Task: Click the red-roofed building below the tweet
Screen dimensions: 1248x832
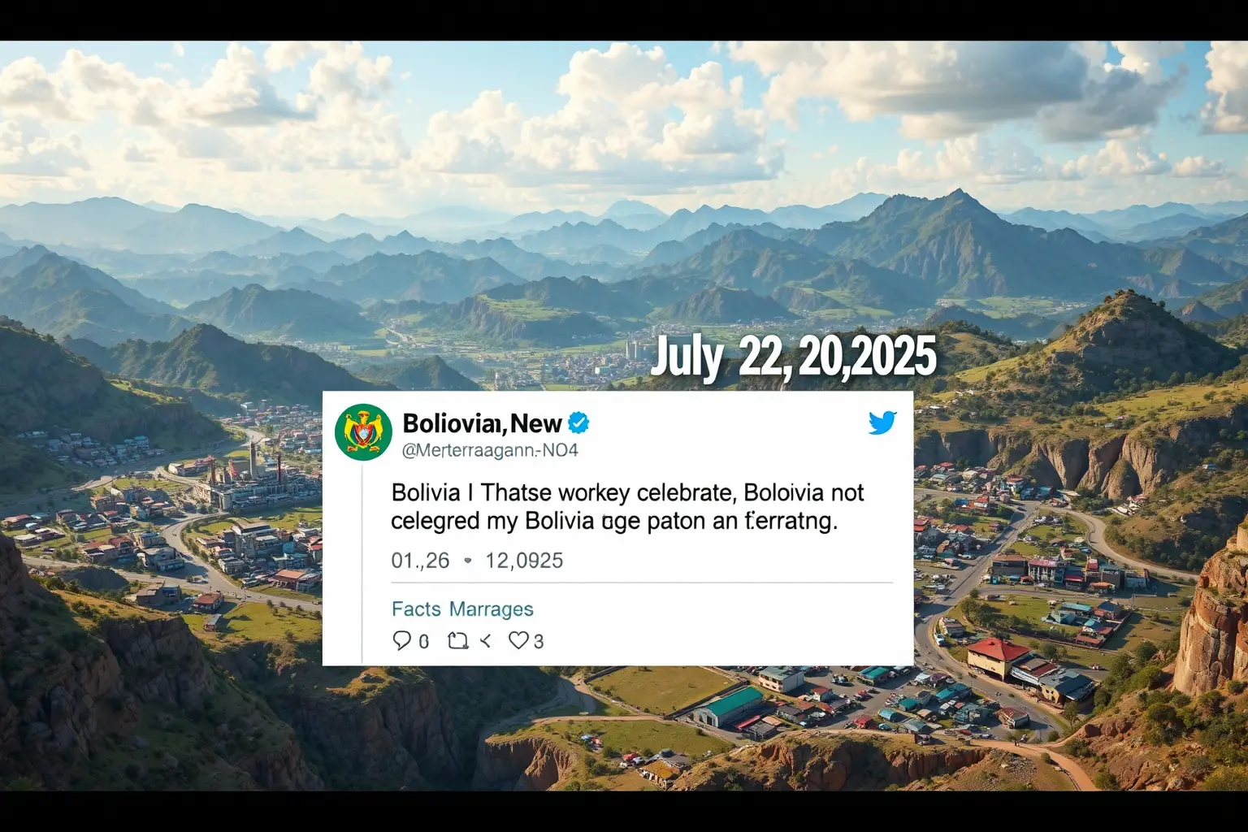Action: 996,658
